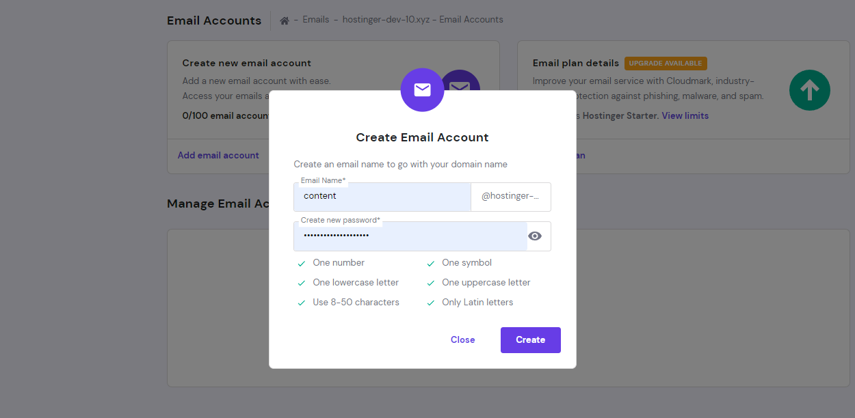
Task: Click the Upgrade Available badge
Action: tap(665, 64)
